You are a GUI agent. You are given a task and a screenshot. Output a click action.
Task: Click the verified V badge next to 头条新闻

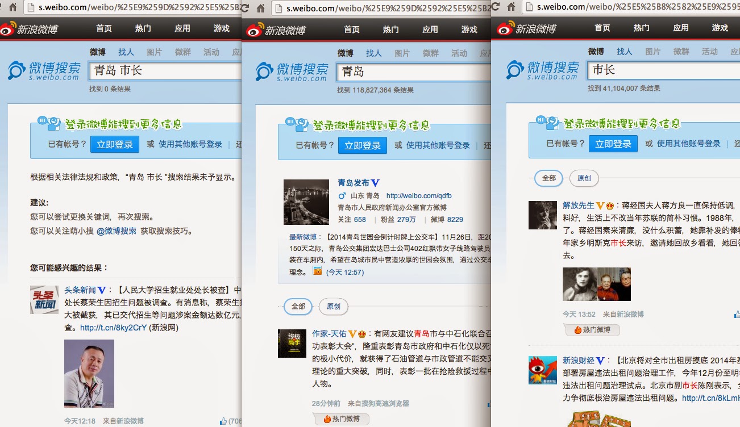tap(102, 290)
